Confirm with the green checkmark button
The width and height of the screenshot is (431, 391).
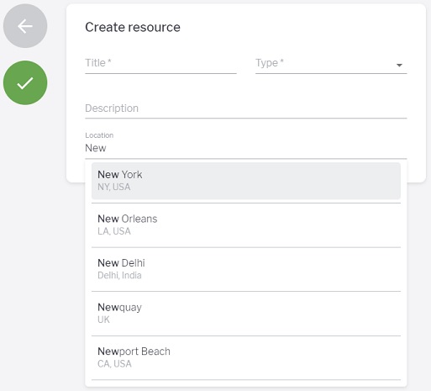[x=25, y=83]
